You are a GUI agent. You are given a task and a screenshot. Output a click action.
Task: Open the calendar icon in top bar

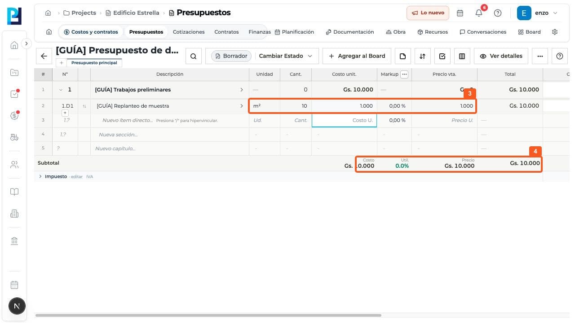click(x=460, y=13)
